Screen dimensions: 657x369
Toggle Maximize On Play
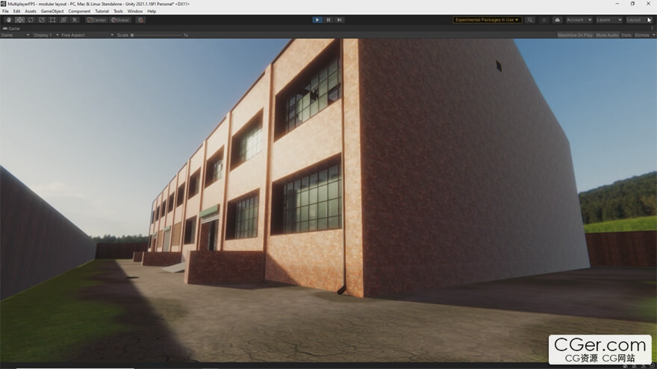[x=575, y=35]
